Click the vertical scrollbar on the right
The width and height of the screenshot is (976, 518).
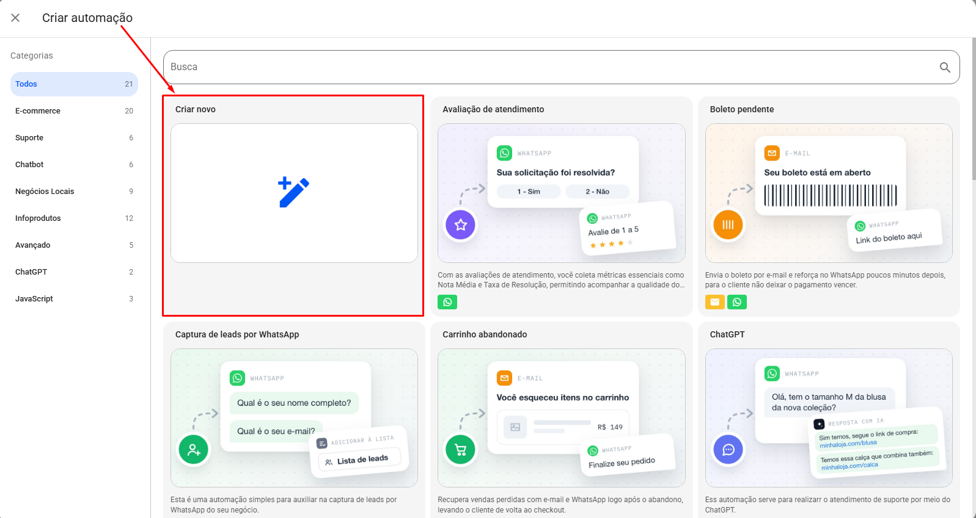(x=974, y=110)
